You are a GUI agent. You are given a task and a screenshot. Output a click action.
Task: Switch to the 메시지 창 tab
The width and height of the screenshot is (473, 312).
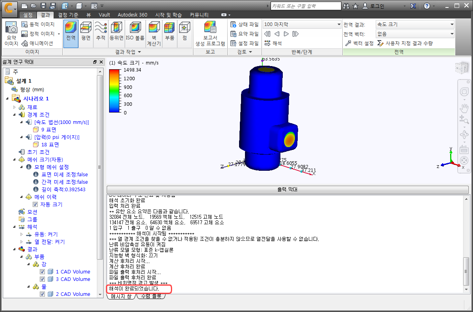pyautogui.click(x=121, y=296)
